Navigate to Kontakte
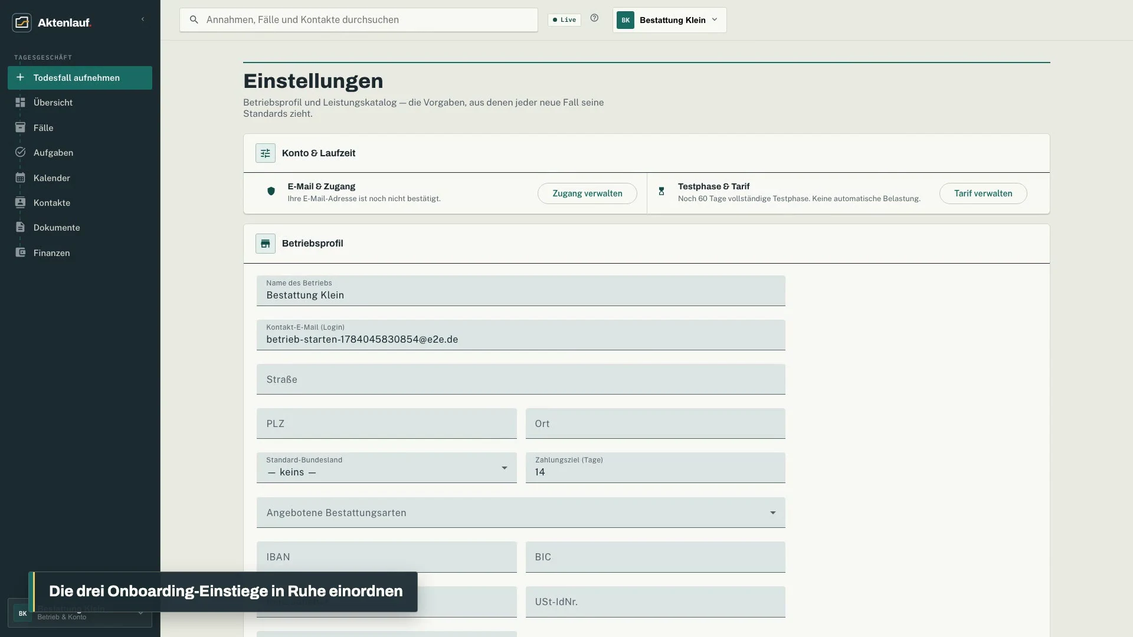This screenshot has height=637, width=1133. pos(80,202)
